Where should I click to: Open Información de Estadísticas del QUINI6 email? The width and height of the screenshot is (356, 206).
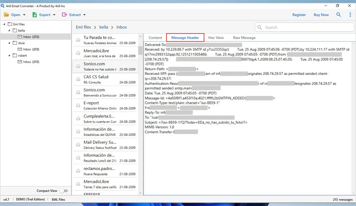tap(105, 132)
